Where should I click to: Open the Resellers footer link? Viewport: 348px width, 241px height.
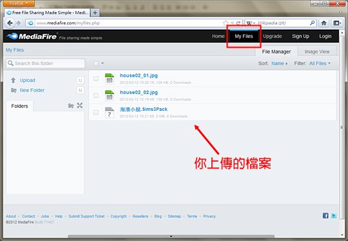pos(140,216)
